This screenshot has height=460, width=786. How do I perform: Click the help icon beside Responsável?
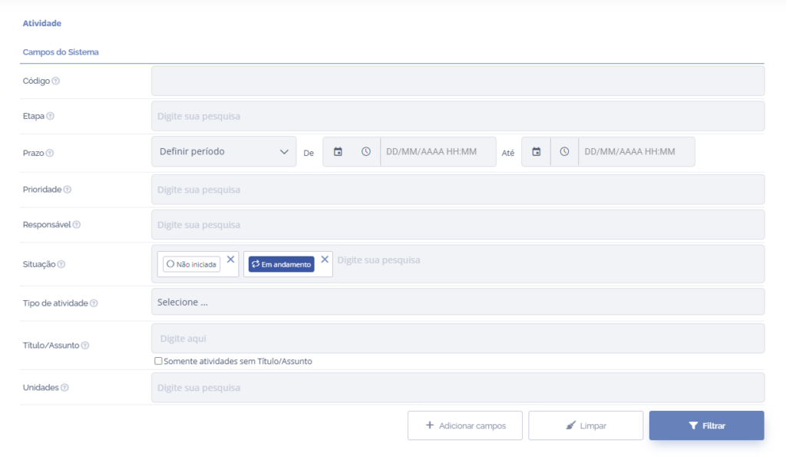(77, 225)
